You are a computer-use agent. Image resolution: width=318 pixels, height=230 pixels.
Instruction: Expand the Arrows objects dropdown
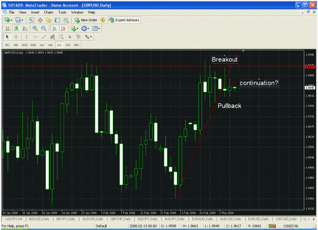91,37
